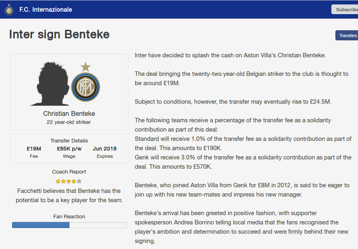This screenshot has width=358, height=249.
Task: Click the Genk solidarity contribution paragraph
Action: click(x=243, y=162)
